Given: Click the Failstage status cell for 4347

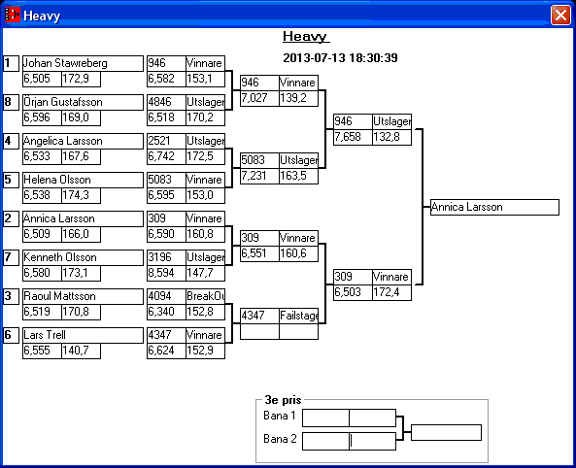Looking at the screenshot, I should tap(298, 316).
